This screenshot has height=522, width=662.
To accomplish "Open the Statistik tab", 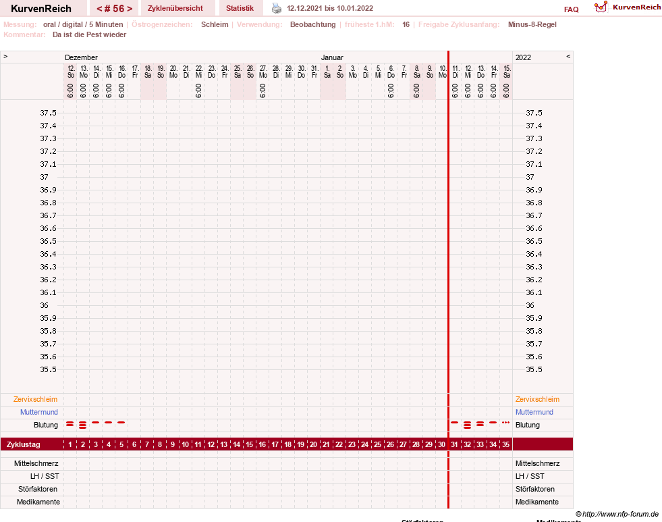I will pyautogui.click(x=240, y=8).
